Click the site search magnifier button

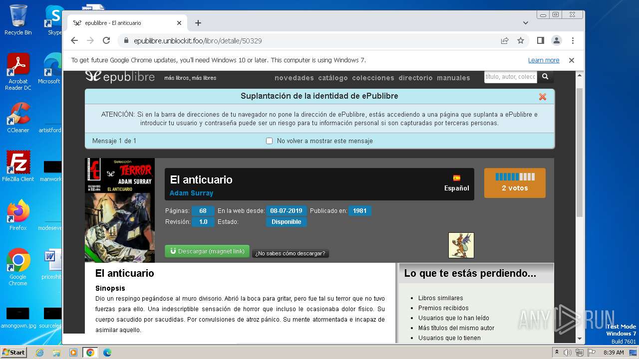click(x=545, y=77)
